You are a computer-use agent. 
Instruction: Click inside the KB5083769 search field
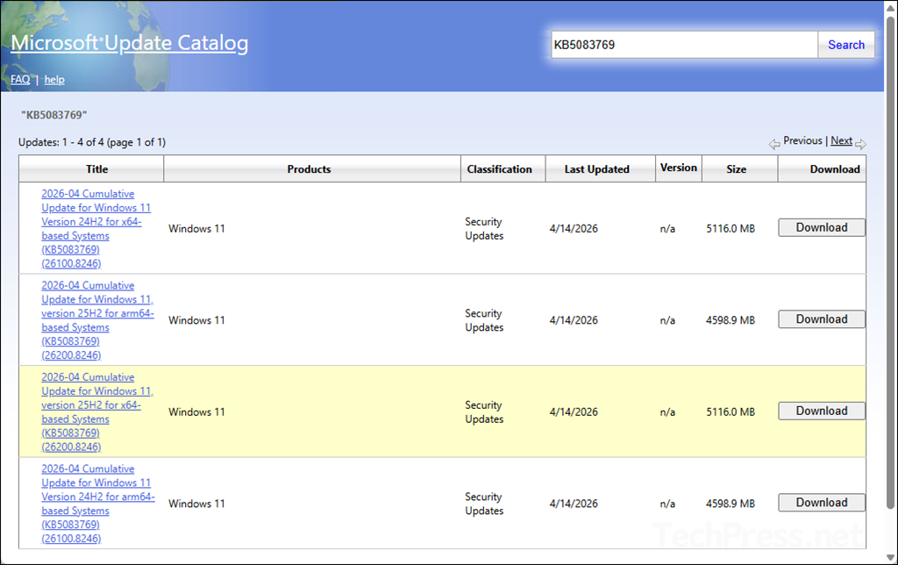[x=683, y=44]
